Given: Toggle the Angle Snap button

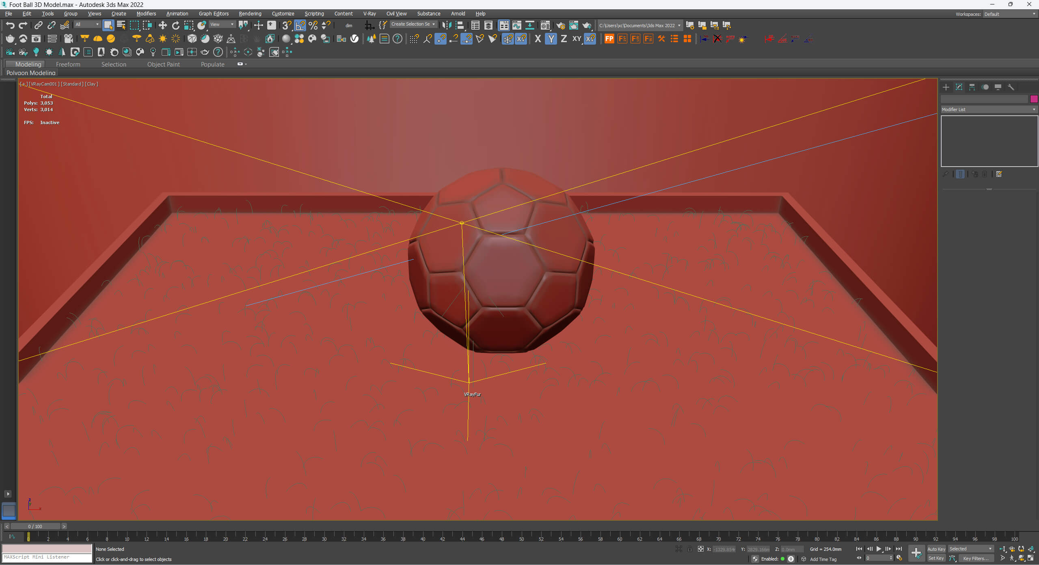Looking at the screenshot, I should (300, 25).
